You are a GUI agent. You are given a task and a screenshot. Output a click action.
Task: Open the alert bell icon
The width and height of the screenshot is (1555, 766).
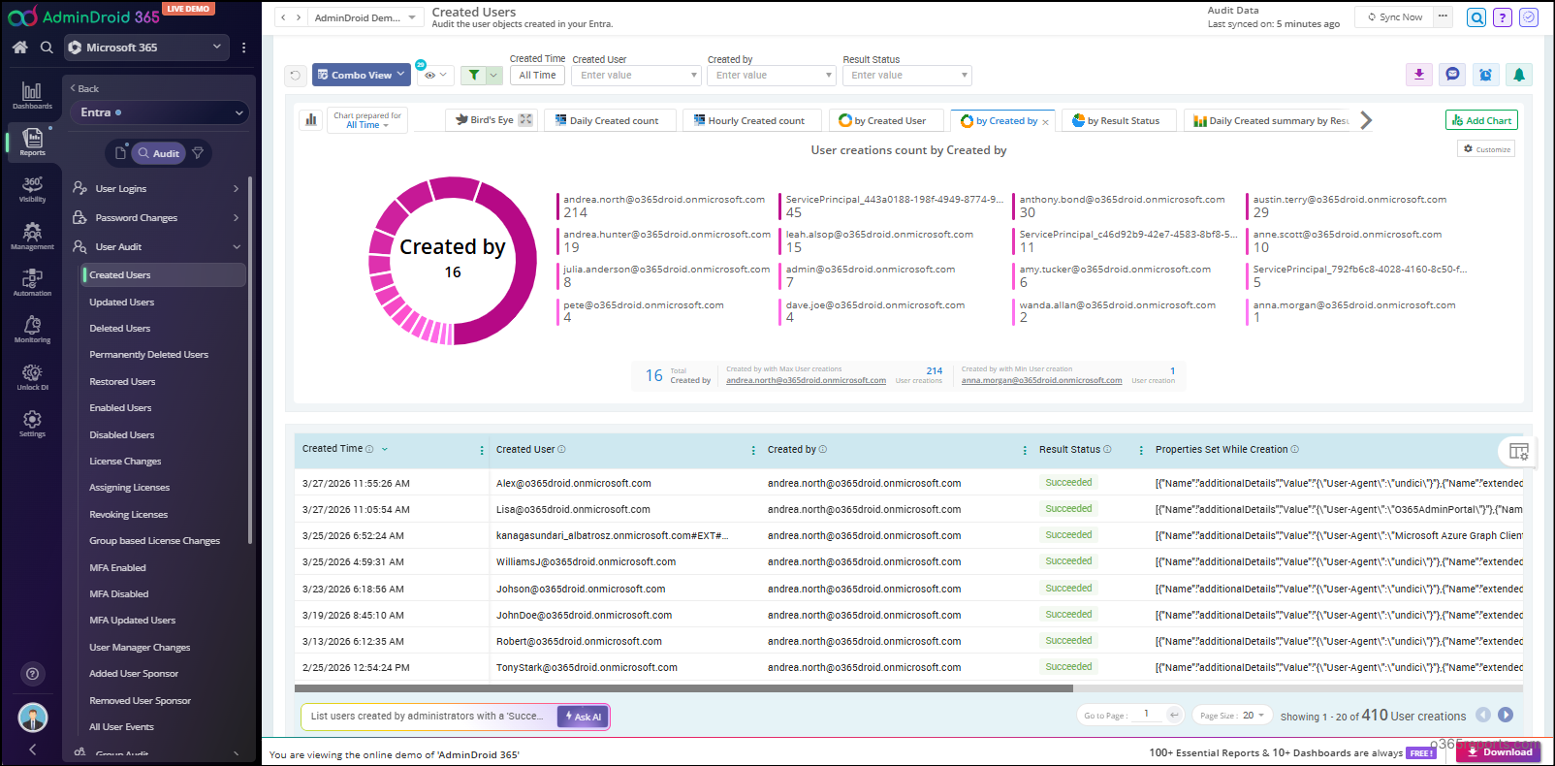1519,75
